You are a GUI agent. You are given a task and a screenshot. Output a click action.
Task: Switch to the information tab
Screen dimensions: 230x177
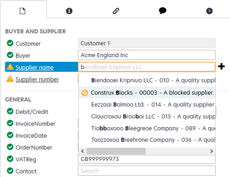(69, 11)
